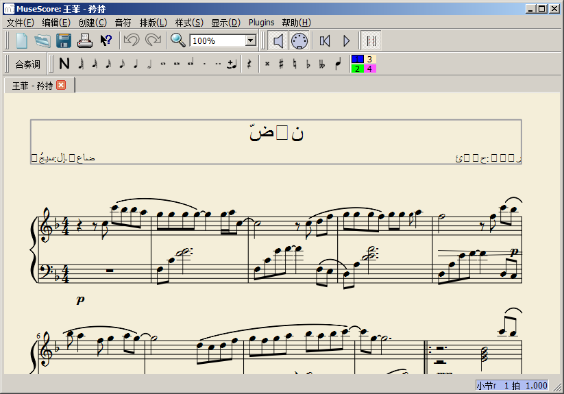Screen dimensions: 564x394
Task: Apply the double sharp accidental
Action: click(267, 64)
